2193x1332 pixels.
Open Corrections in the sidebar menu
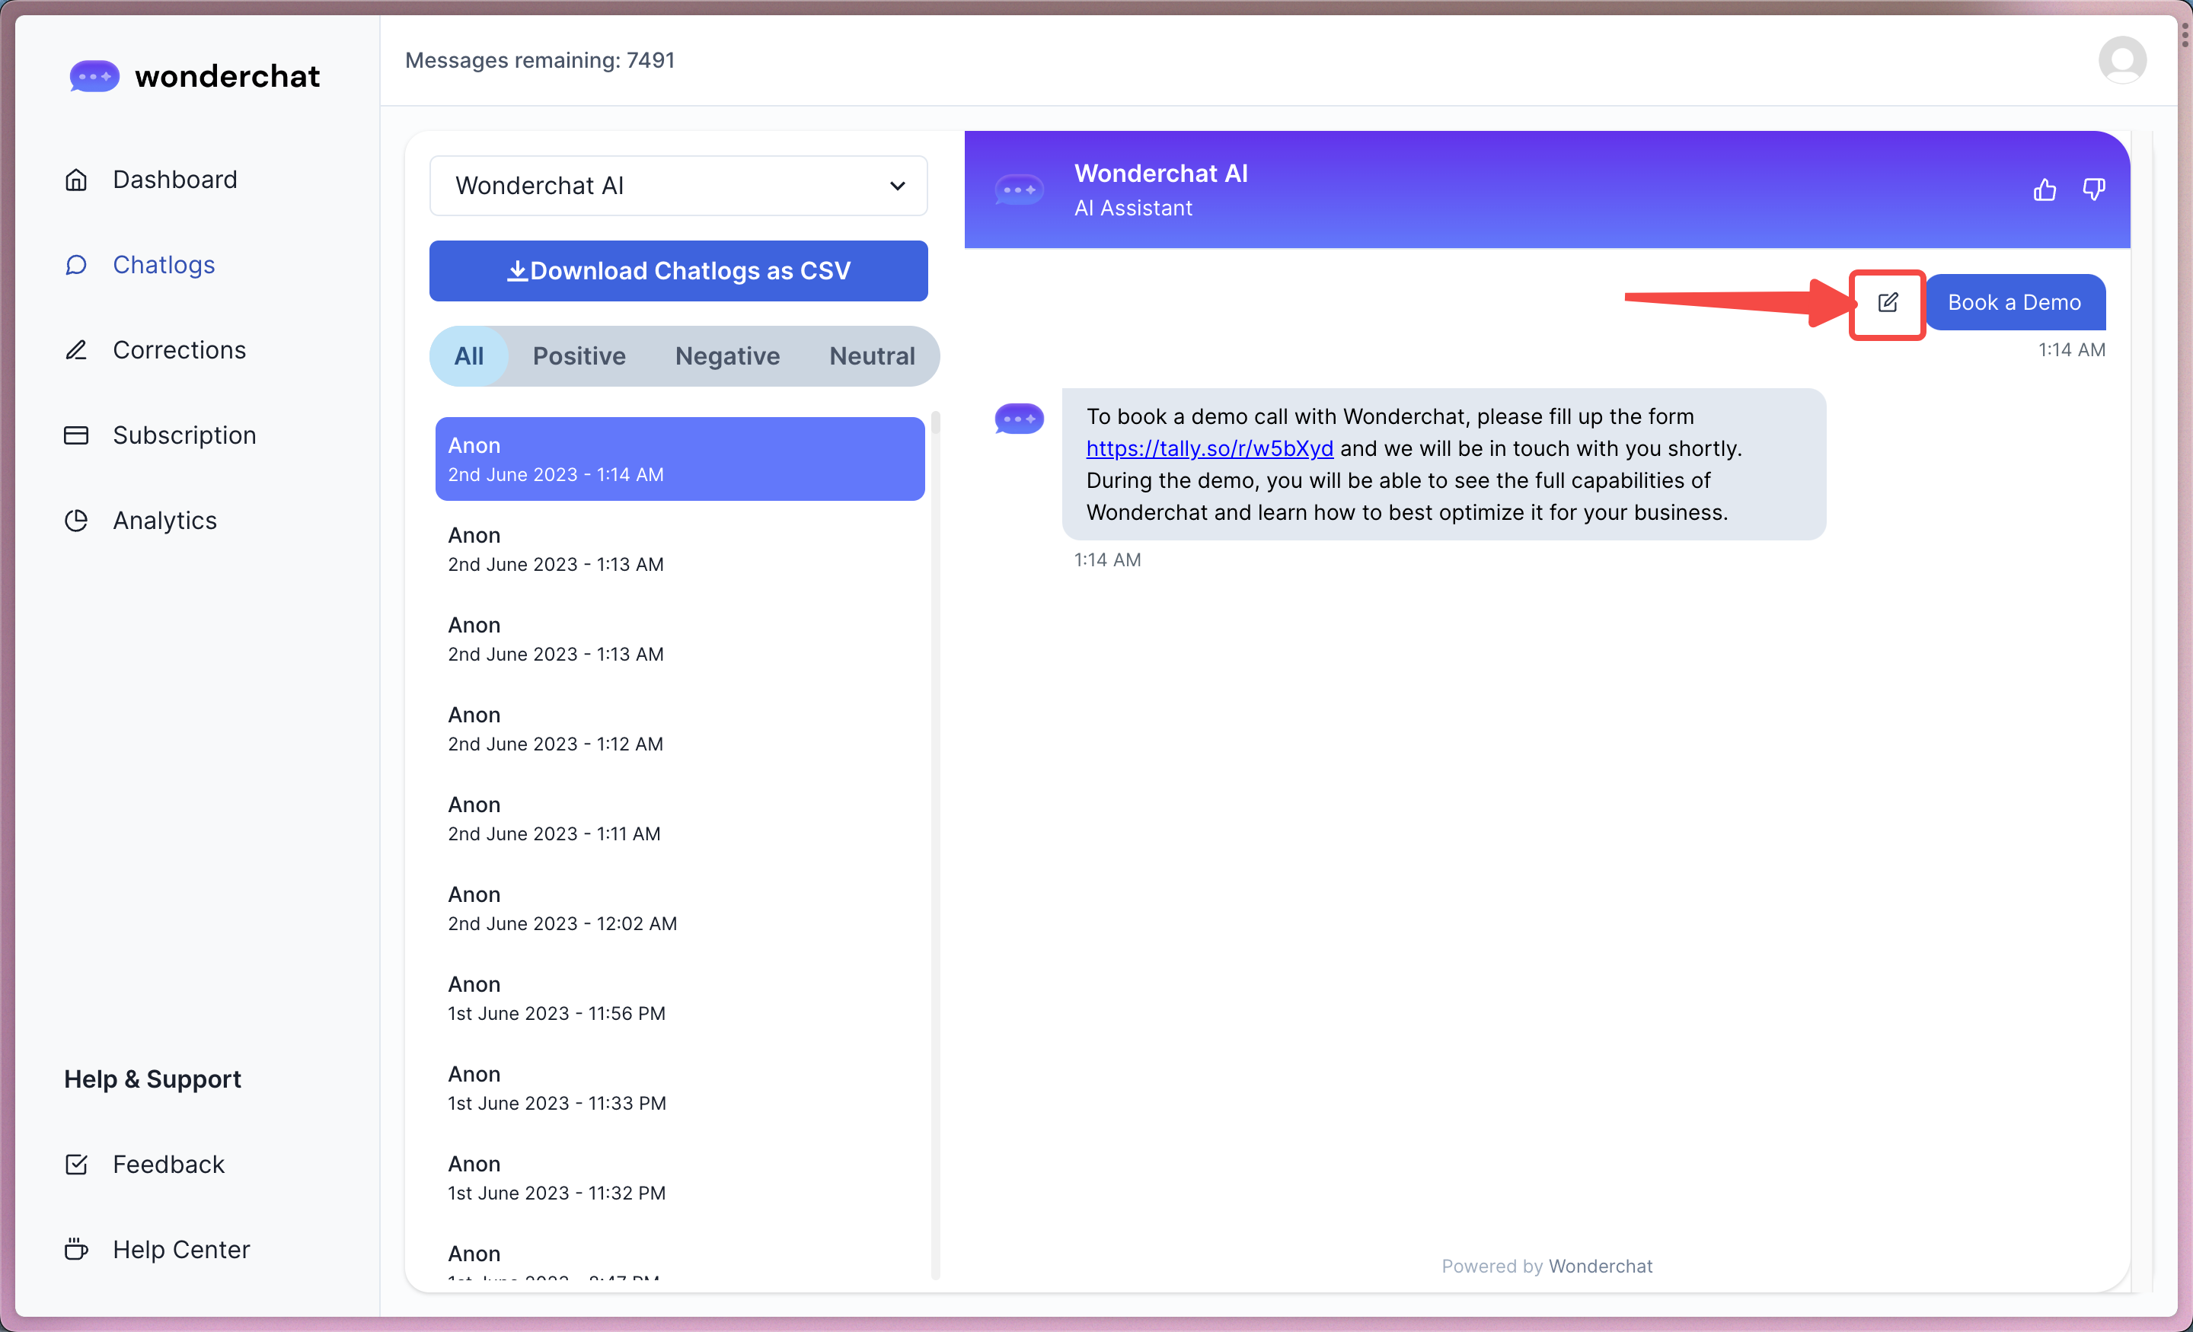click(x=179, y=349)
